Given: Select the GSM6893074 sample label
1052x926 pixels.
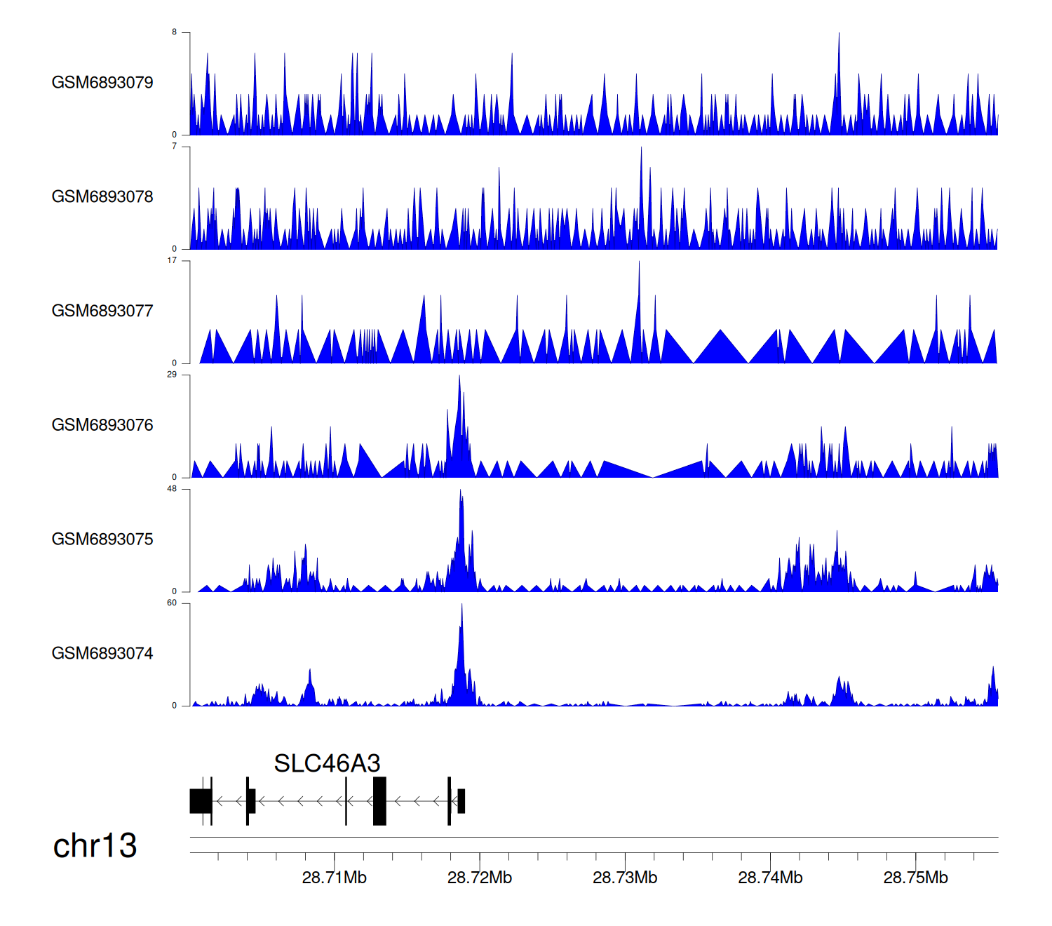Looking at the screenshot, I should point(102,654).
